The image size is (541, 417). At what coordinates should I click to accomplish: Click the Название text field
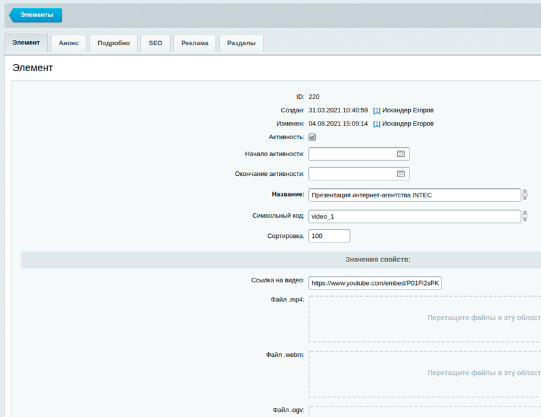tap(413, 195)
